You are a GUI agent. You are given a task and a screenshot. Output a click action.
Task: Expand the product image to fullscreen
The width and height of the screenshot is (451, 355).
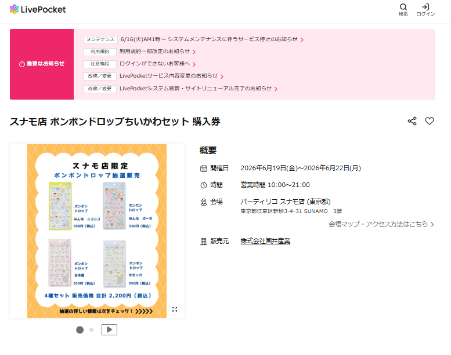[175, 309]
